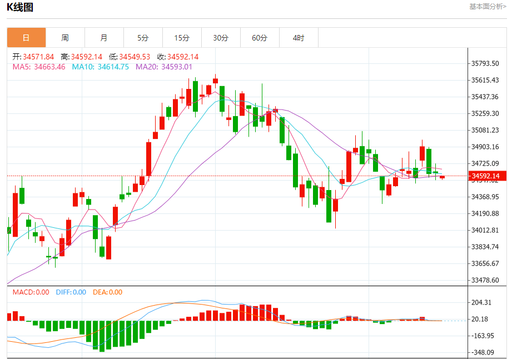Click the 34368.95 axis label
The width and height of the screenshot is (512, 359).
[x=485, y=197]
